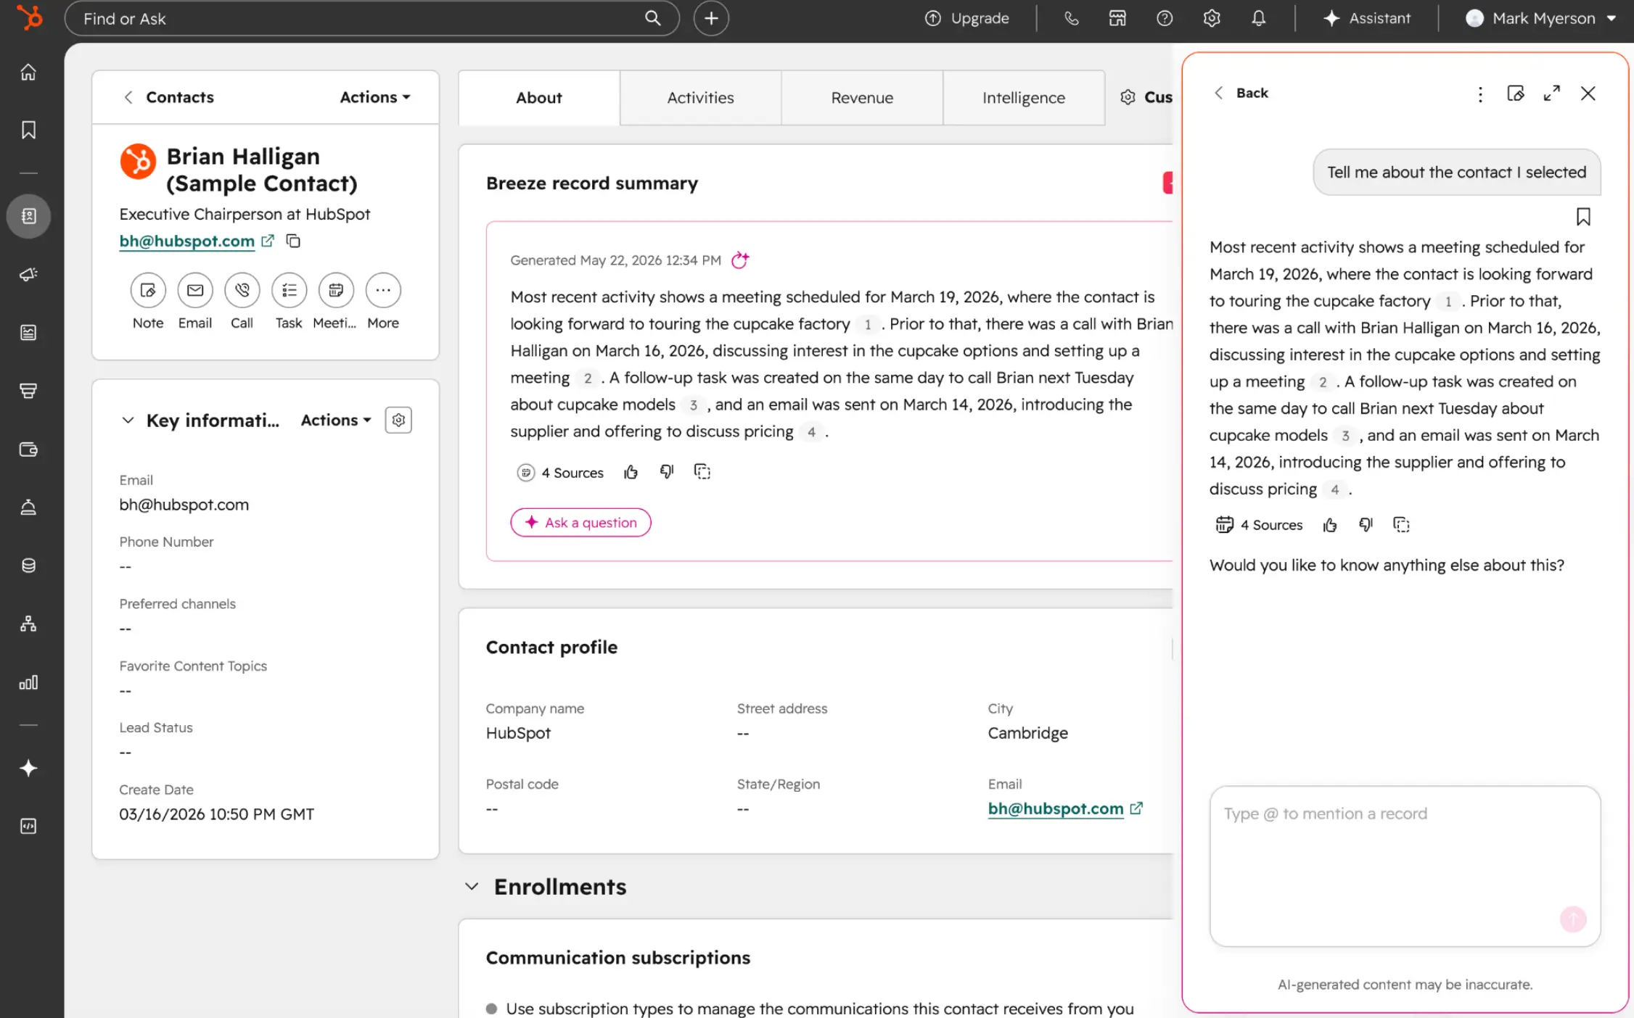Schedule a Meeting with the contact

pyautogui.click(x=336, y=290)
